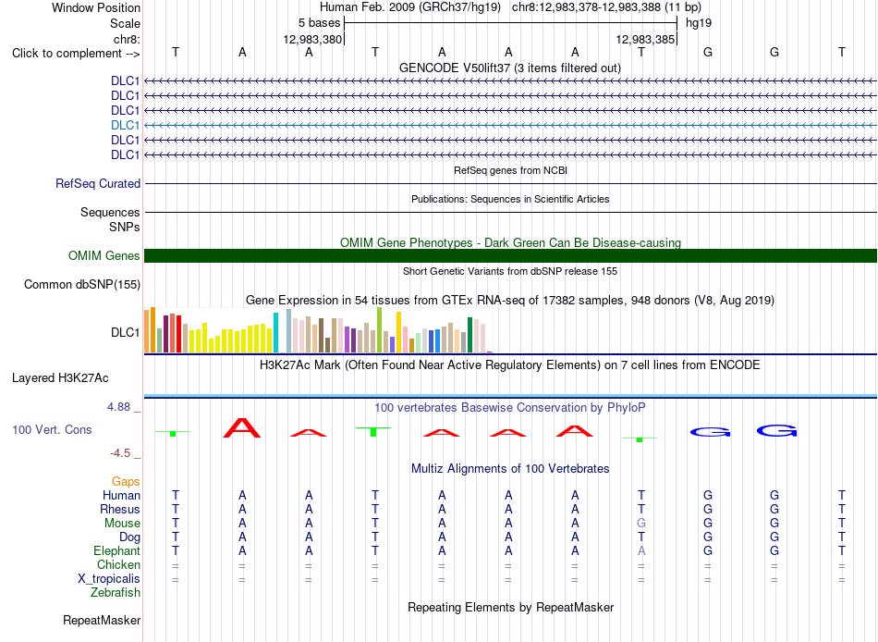Click the Human species label
This screenshot has height=642, width=878.
(121, 495)
